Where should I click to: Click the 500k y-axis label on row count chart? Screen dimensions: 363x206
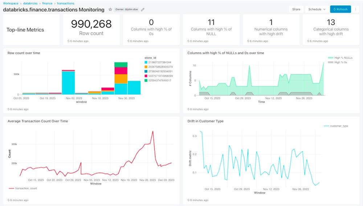16,74
